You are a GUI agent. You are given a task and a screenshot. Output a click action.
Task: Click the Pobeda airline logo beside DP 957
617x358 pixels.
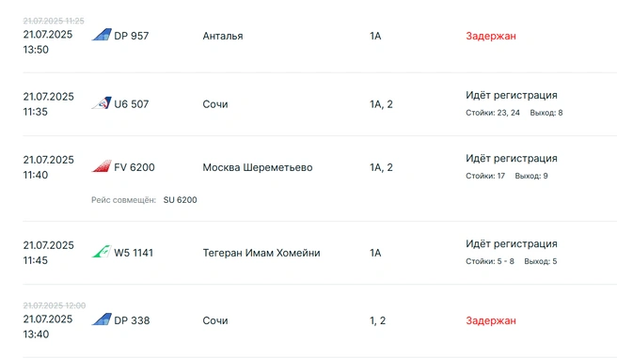tap(102, 35)
